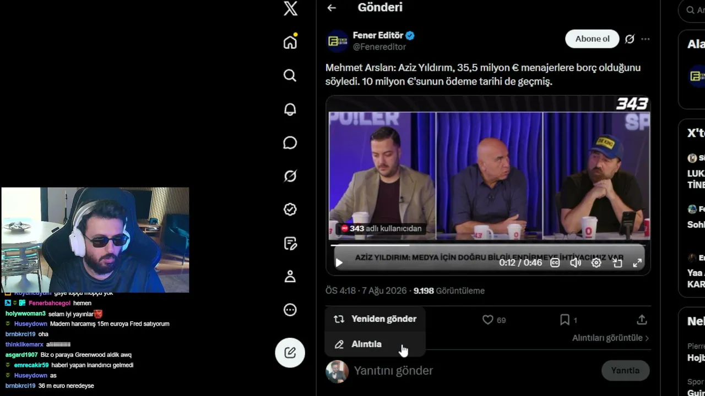Open Explore search from the sidebar

coord(290,75)
